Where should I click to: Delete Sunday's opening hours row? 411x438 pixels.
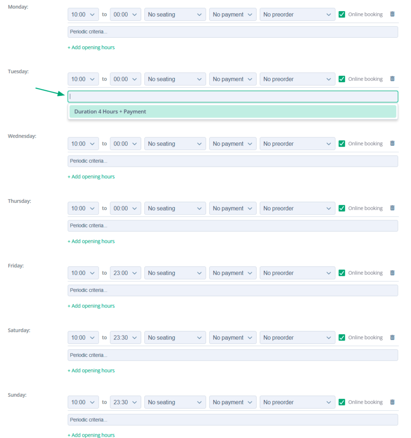tap(392, 402)
